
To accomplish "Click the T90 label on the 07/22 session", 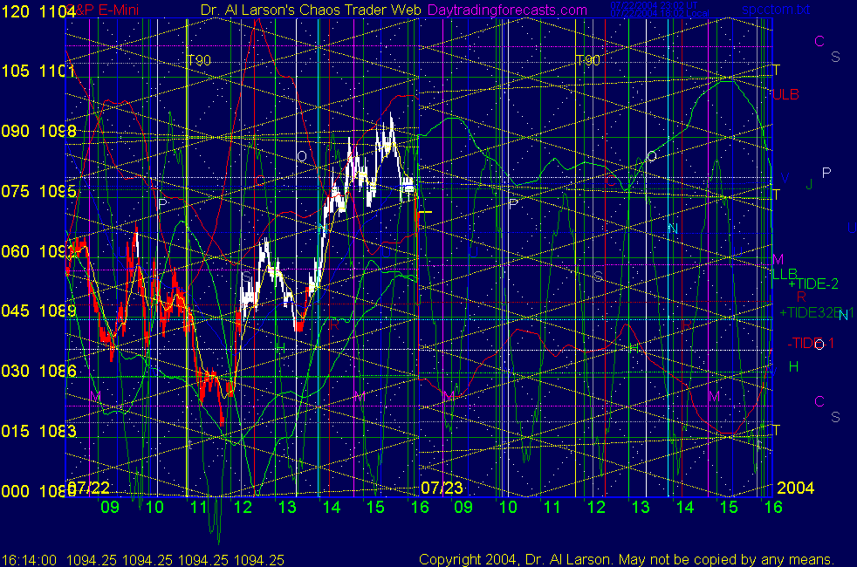I will [x=199, y=61].
